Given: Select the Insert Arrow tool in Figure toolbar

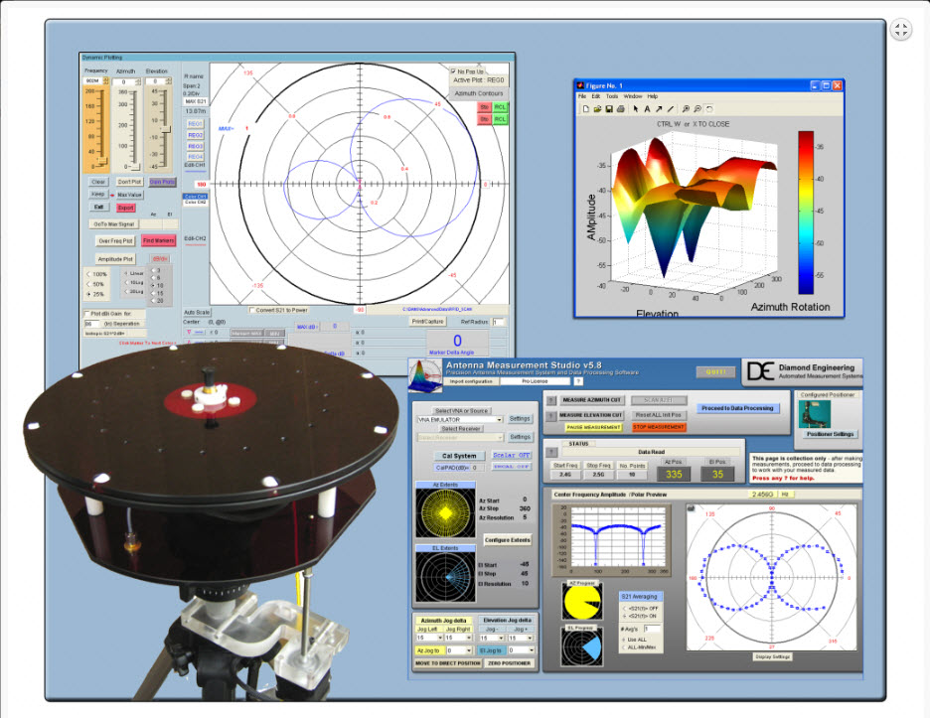Looking at the screenshot, I should [659, 109].
